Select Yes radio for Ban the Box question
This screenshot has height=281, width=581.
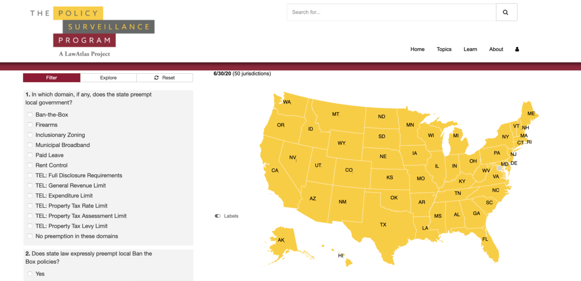[x=30, y=274]
